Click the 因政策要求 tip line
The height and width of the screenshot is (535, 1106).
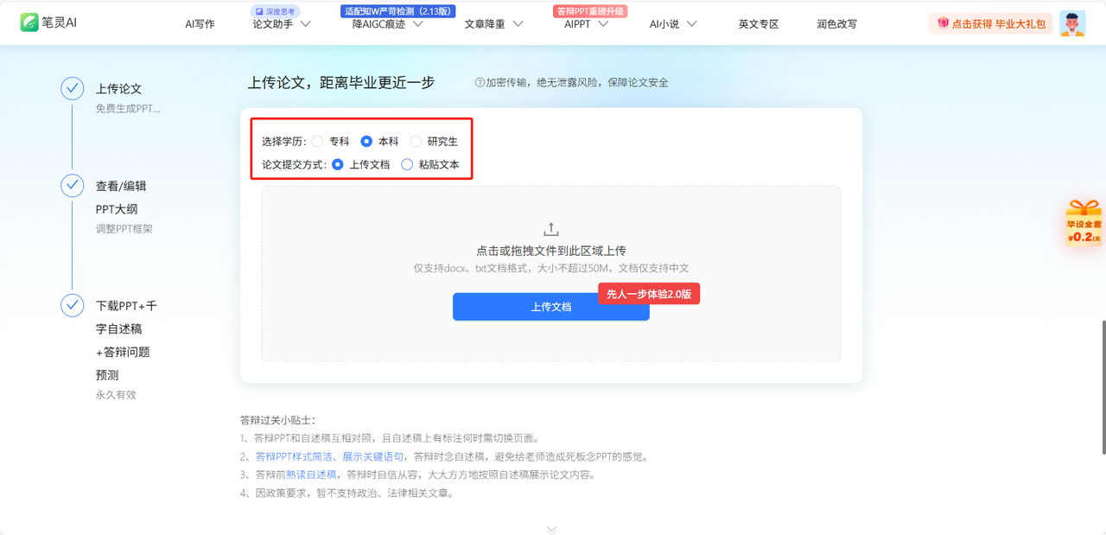[346, 493]
